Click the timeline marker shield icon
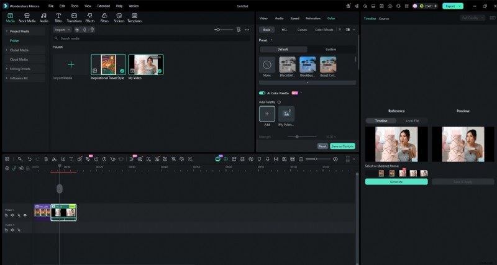 [x=259, y=159]
